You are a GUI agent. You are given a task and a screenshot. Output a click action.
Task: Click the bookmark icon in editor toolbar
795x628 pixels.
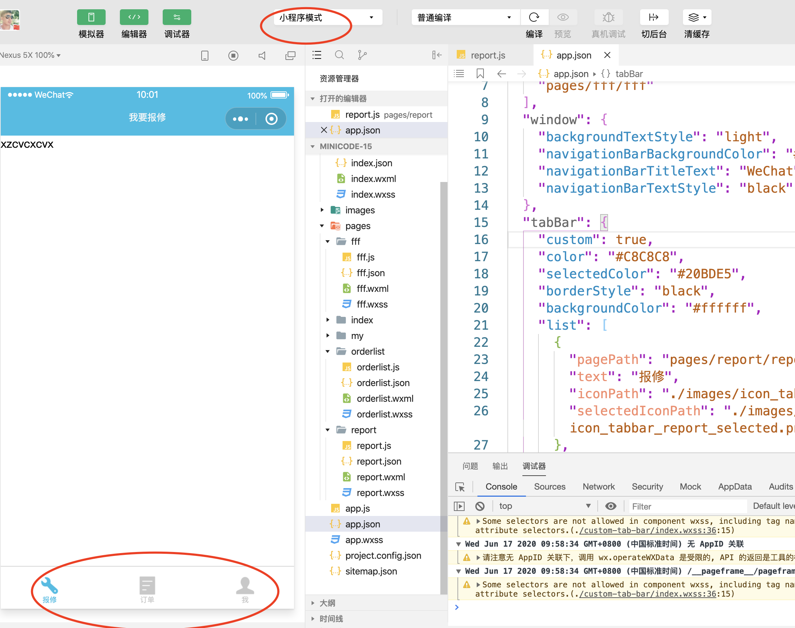click(x=480, y=74)
